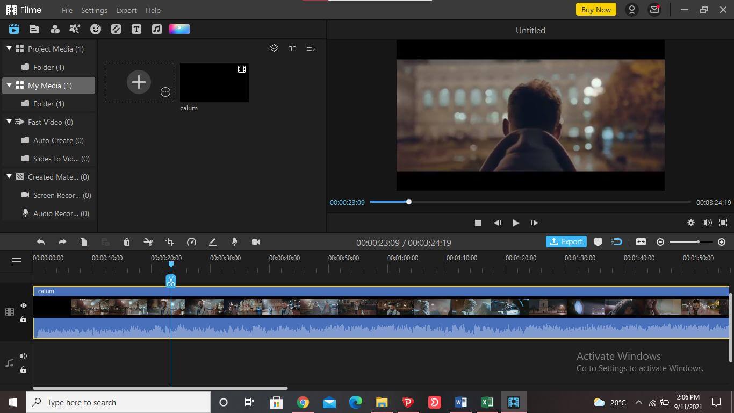Stop the preview playback
The image size is (734, 413).
click(x=478, y=223)
